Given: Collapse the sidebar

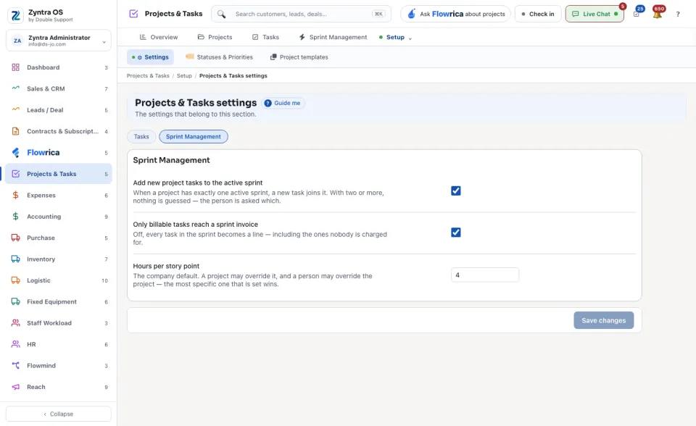Looking at the screenshot, I should tap(59, 414).
